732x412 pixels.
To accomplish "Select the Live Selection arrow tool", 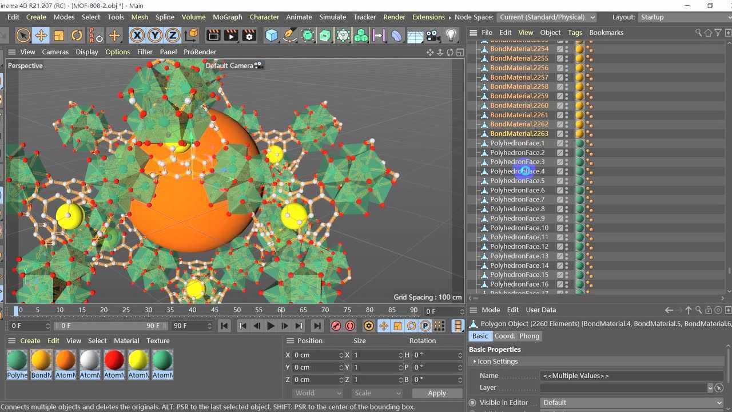I will click(23, 35).
